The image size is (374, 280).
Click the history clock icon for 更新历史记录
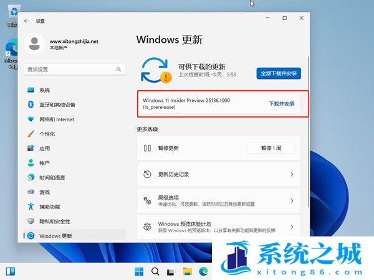tap(147, 174)
